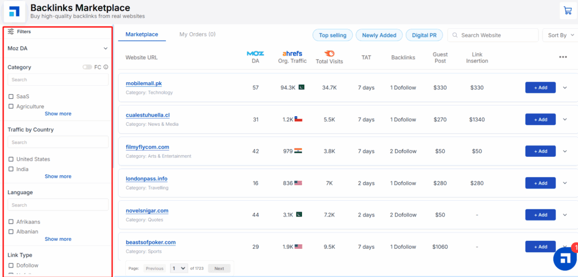Screen dimensions: 578x277
Task: Expand the cualestuhuella.cl row details
Action: point(564,120)
